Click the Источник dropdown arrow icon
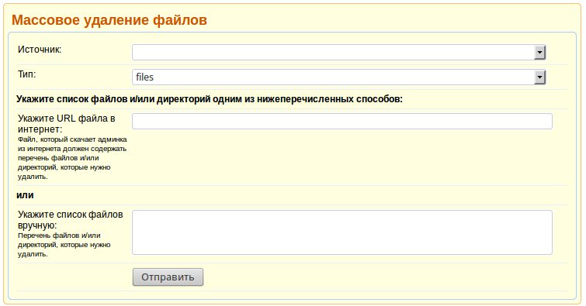 [x=539, y=53]
